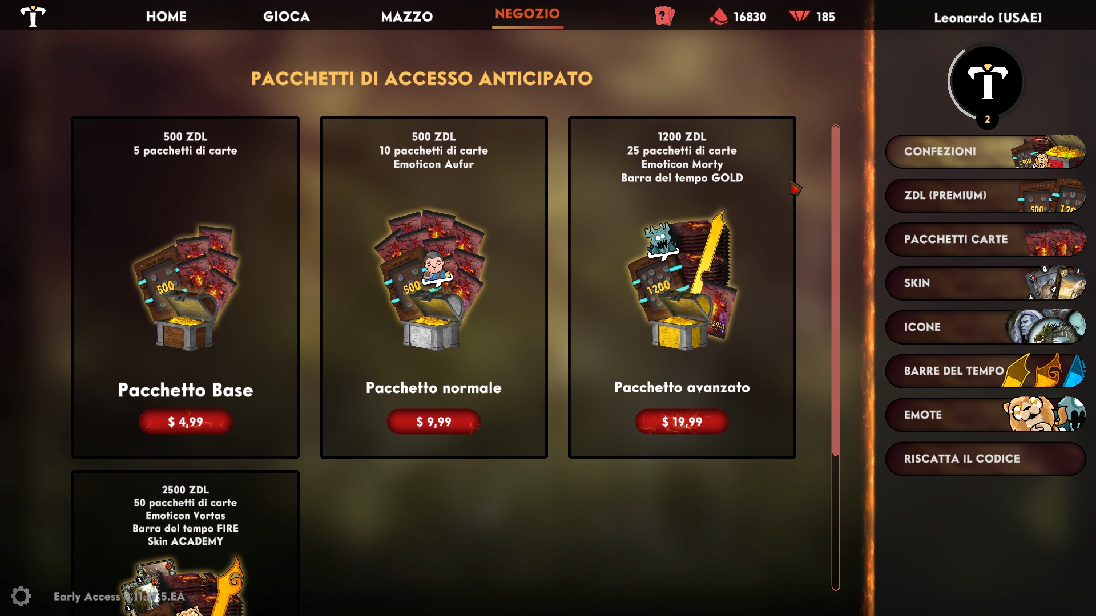Viewport: 1096px width, 616px height.
Task: Show the BARRE DEL TEMPO category
Action: (986, 371)
